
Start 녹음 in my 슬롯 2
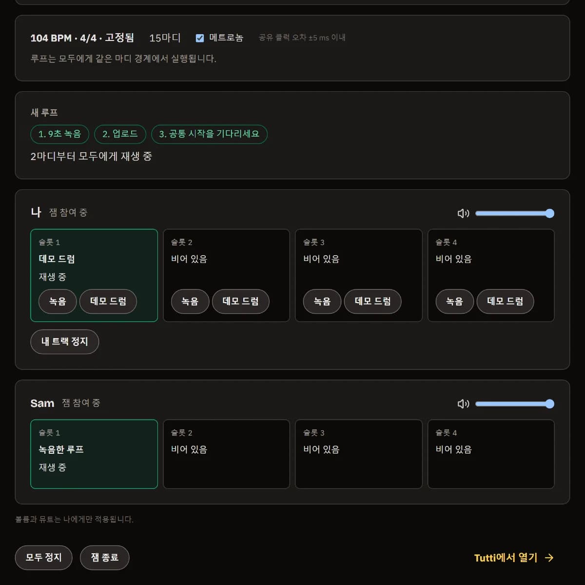click(x=190, y=301)
